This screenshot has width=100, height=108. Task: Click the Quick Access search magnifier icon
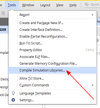point(86,4)
